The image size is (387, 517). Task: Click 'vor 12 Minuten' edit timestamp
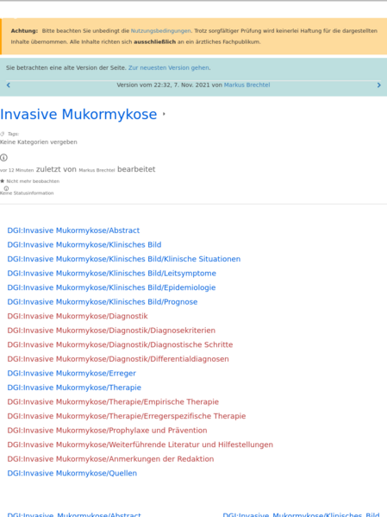point(16,170)
